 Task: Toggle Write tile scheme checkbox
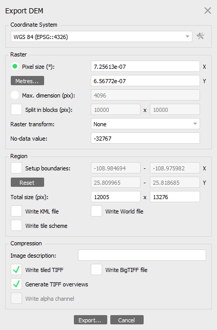16,225
